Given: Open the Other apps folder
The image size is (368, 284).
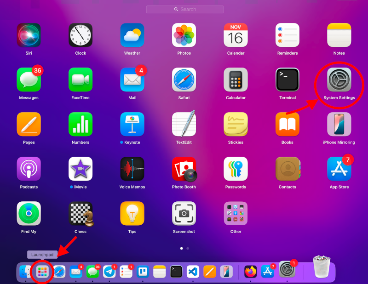Looking at the screenshot, I should pyautogui.click(x=236, y=213).
